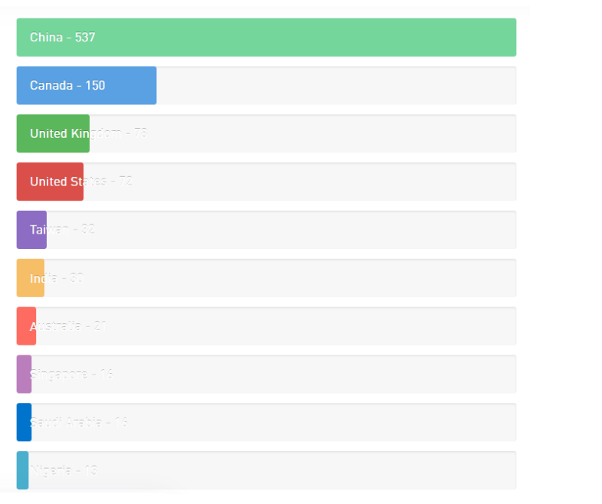This screenshot has width=602, height=504.
Task: Click the "Canada - 150" label text
Action: pos(67,86)
